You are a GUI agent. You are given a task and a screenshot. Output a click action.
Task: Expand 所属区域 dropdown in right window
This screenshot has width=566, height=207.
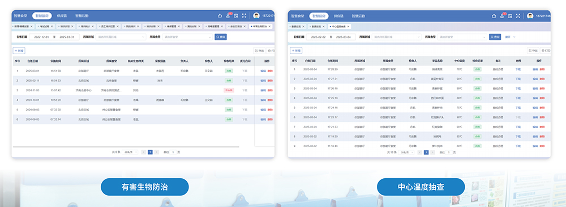(x=396, y=37)
